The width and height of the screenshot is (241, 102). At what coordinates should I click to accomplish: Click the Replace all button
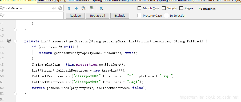pyautogui.click(x=98, y=16)
